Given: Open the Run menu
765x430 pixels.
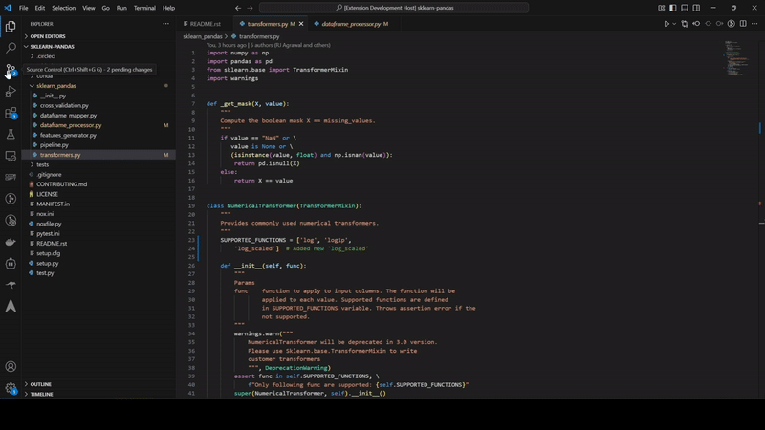Looking at the screenshot, I should click(x=121, y=8).
